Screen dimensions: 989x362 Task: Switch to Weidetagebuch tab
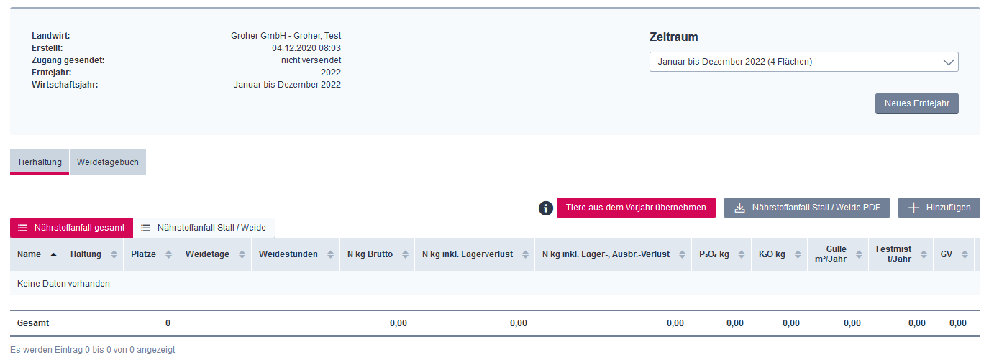point(108,162)
